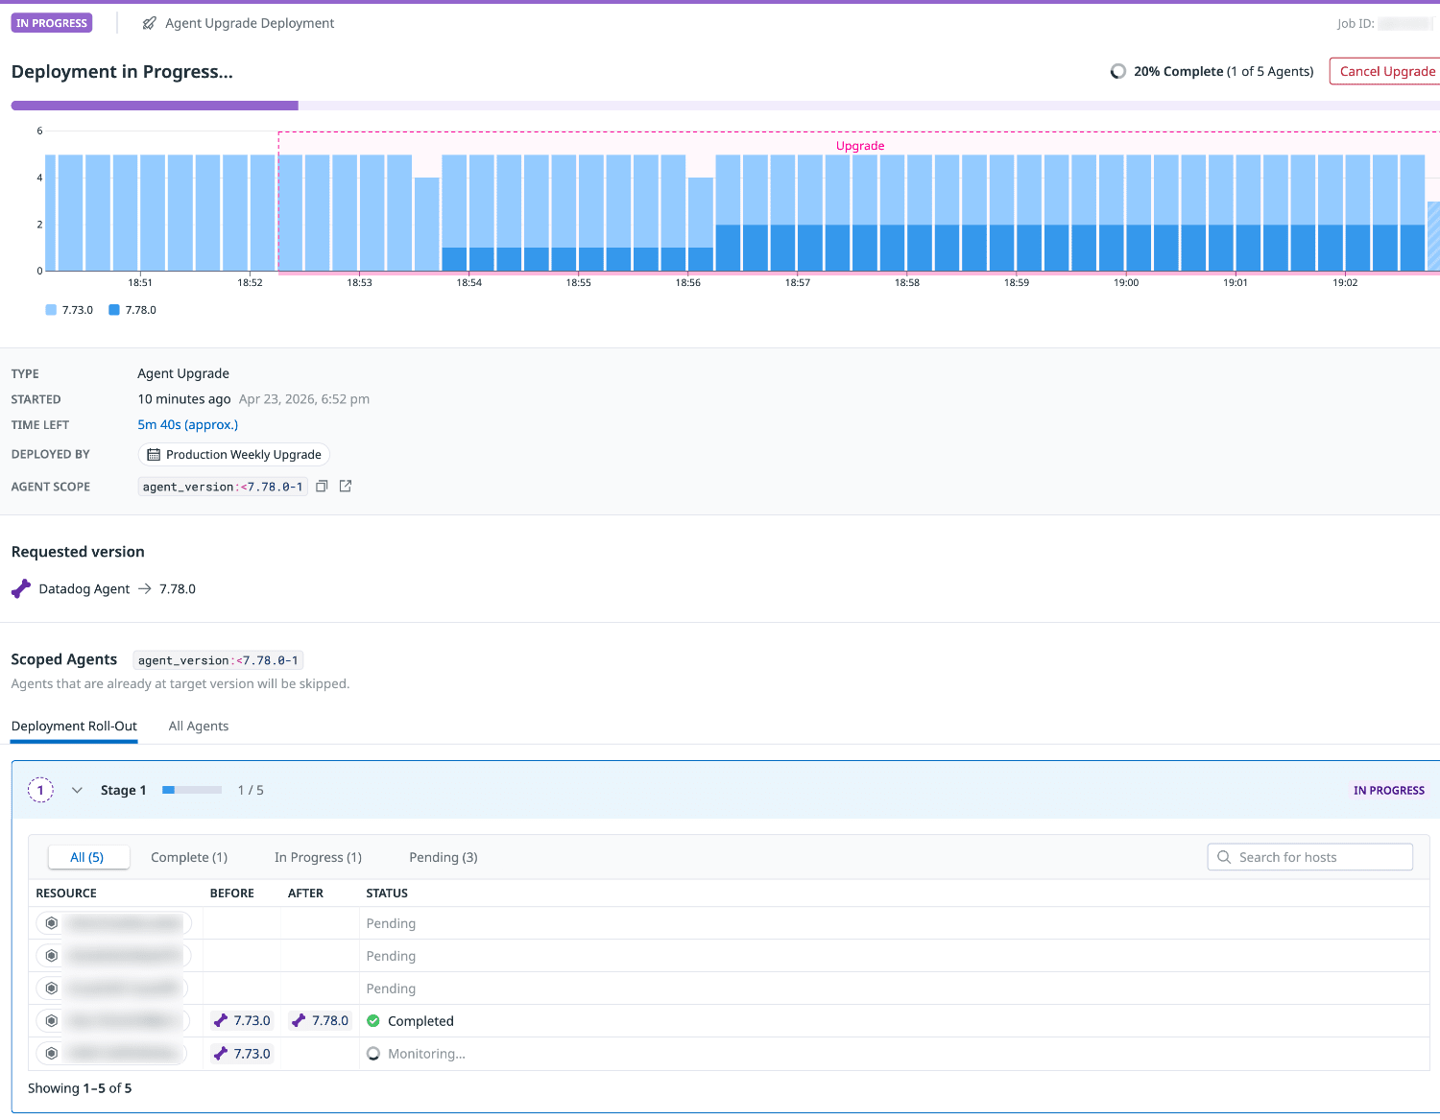Click the copy icon beside agent scope query
This screenshot has height=1120, width=1440.
click(322, 487)
